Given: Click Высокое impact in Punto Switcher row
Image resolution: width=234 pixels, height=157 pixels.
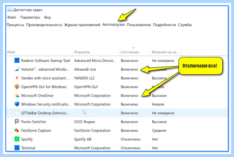Looking at the screenshot, I should pyautogui.click(x=159, y=122).
